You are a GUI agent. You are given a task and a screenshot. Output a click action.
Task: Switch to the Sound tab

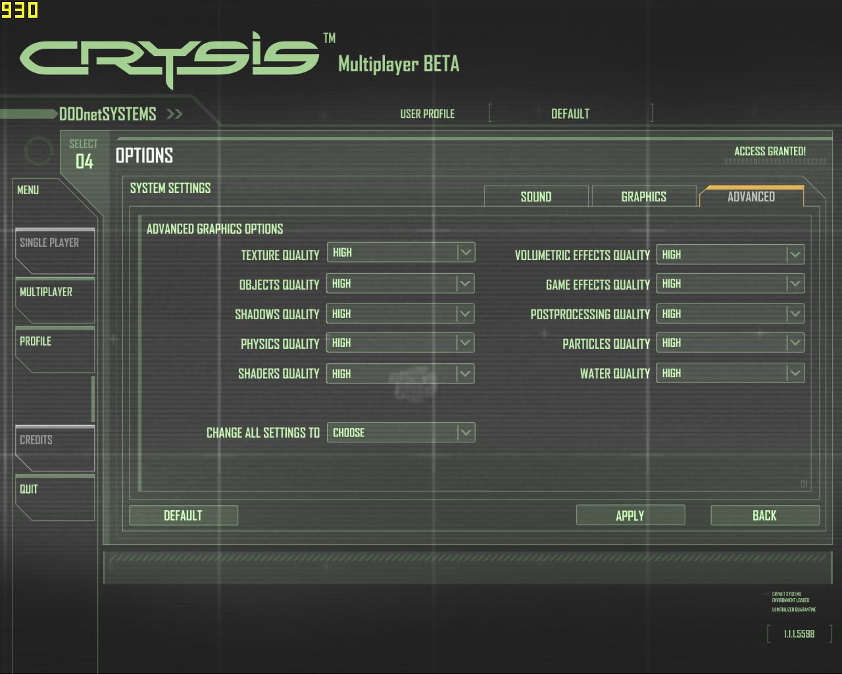coord(536,197)
